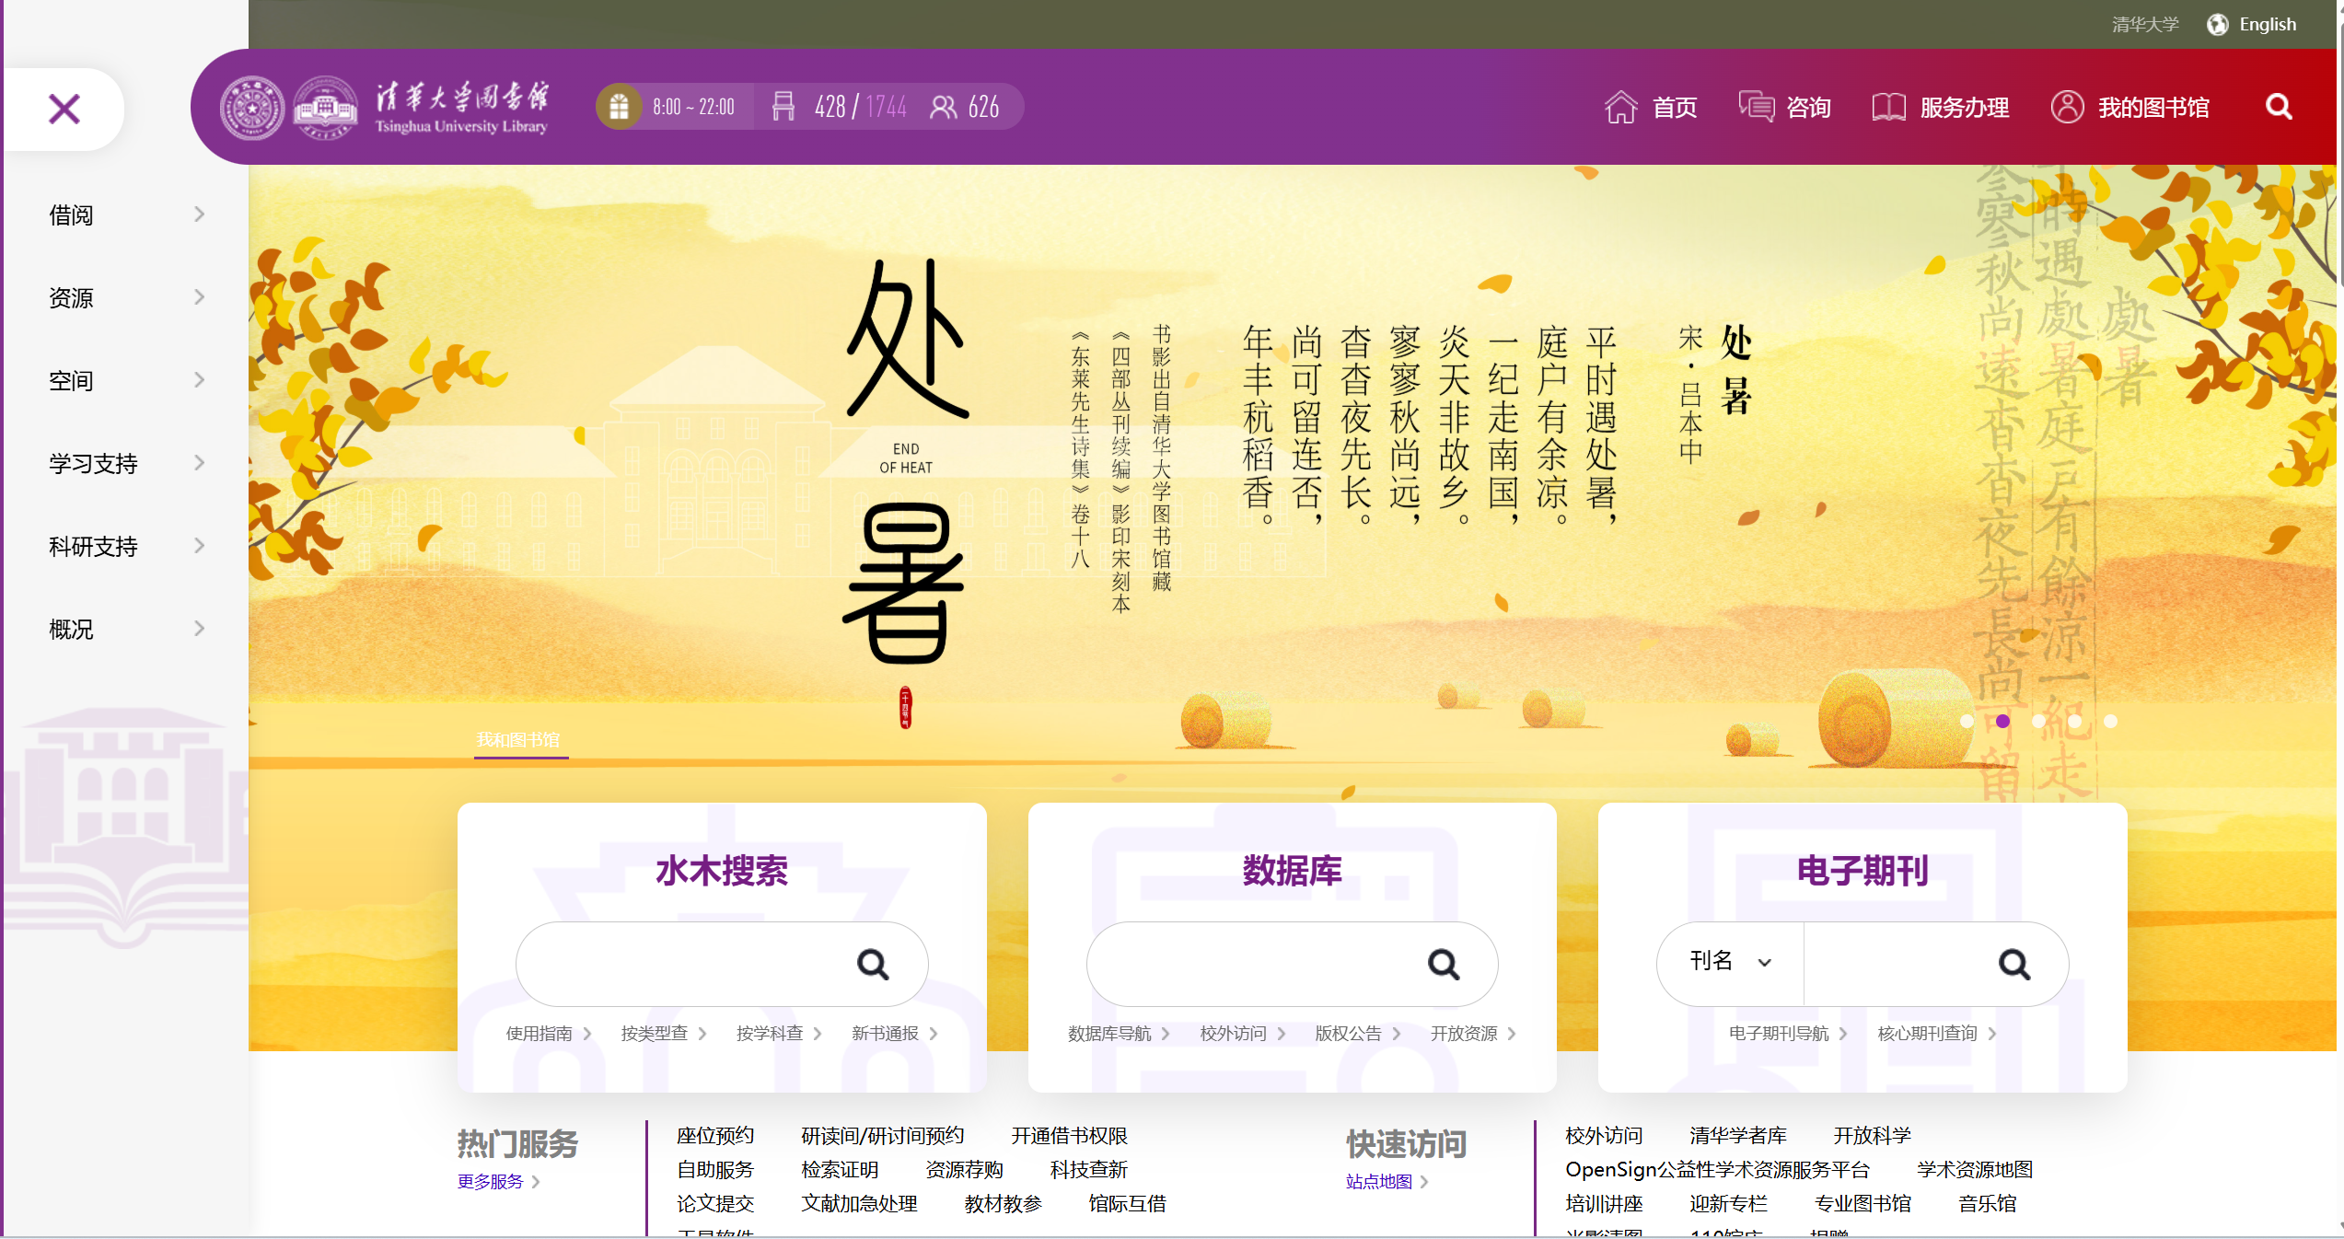Click the home icon beside 首页
Viewport: 2344px width, 1239px height.
(x=1620, y=107)
